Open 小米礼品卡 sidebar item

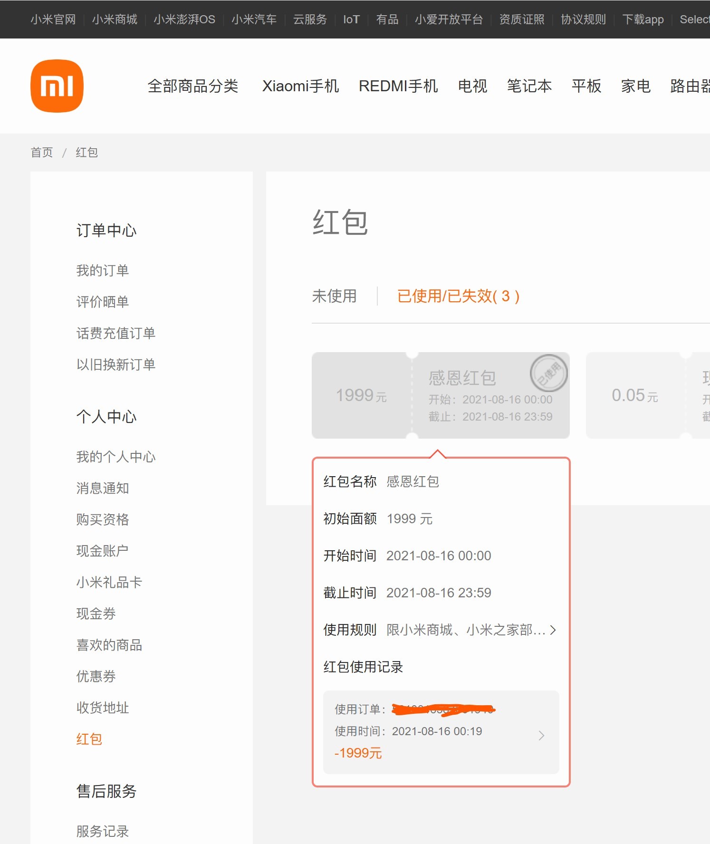click(109, 582)
